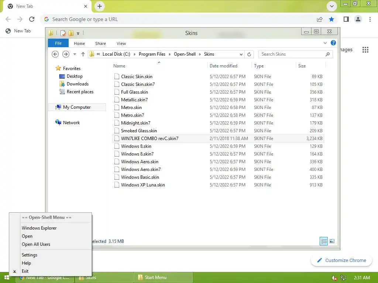Click New Tab bookmark in bookmarks bar
The image size is (378, 283).
18,31
